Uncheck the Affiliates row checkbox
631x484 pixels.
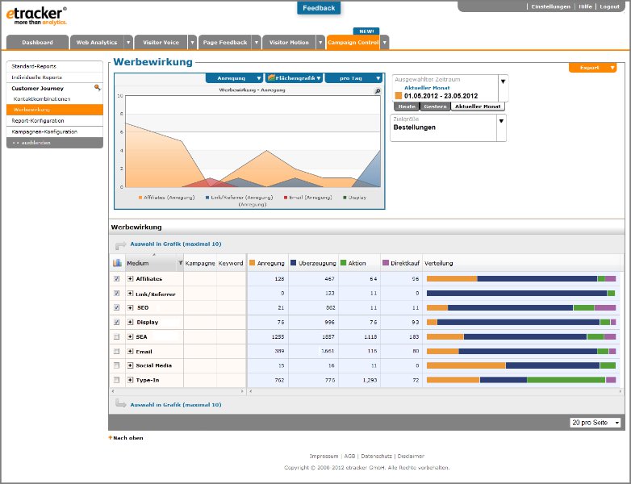point(117,278)
